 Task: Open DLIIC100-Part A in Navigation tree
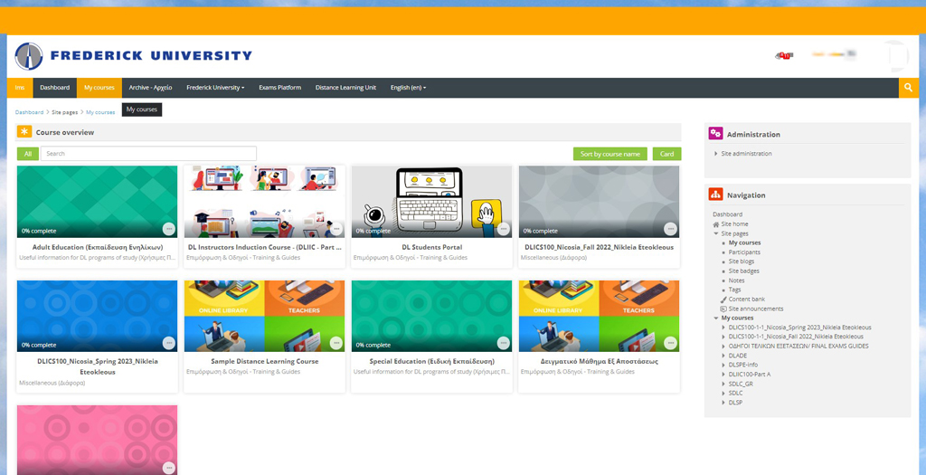click(750, 374)
